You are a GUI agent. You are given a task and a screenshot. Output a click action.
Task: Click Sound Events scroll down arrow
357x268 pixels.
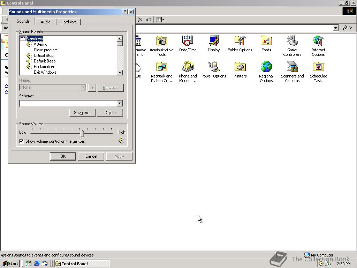[120, 73]
